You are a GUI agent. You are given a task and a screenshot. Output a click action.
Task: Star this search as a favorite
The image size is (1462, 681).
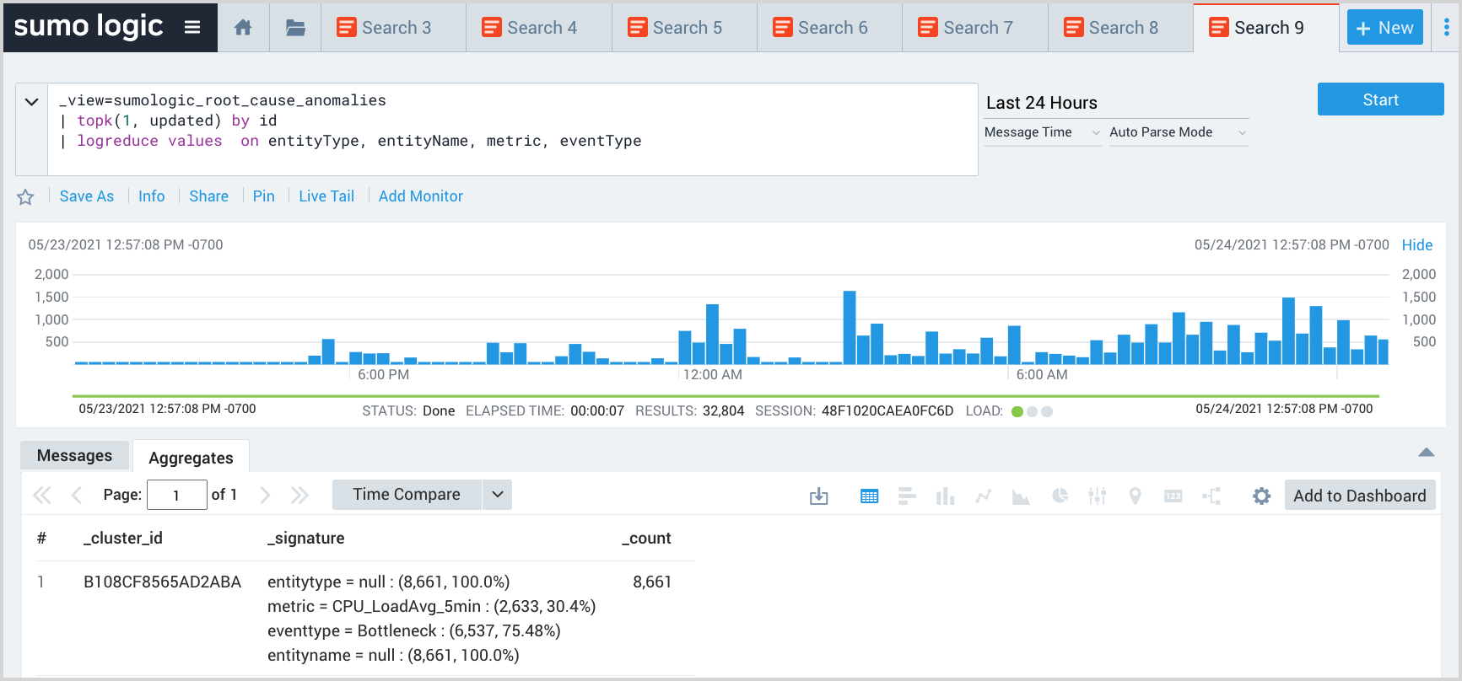25,197
